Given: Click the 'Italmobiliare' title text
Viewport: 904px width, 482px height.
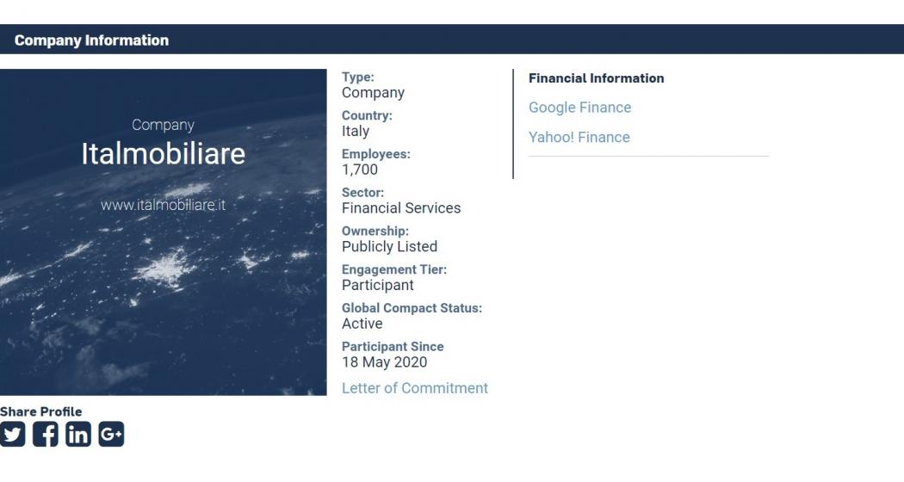Looking at the screenshot, I should coord(164,154).
